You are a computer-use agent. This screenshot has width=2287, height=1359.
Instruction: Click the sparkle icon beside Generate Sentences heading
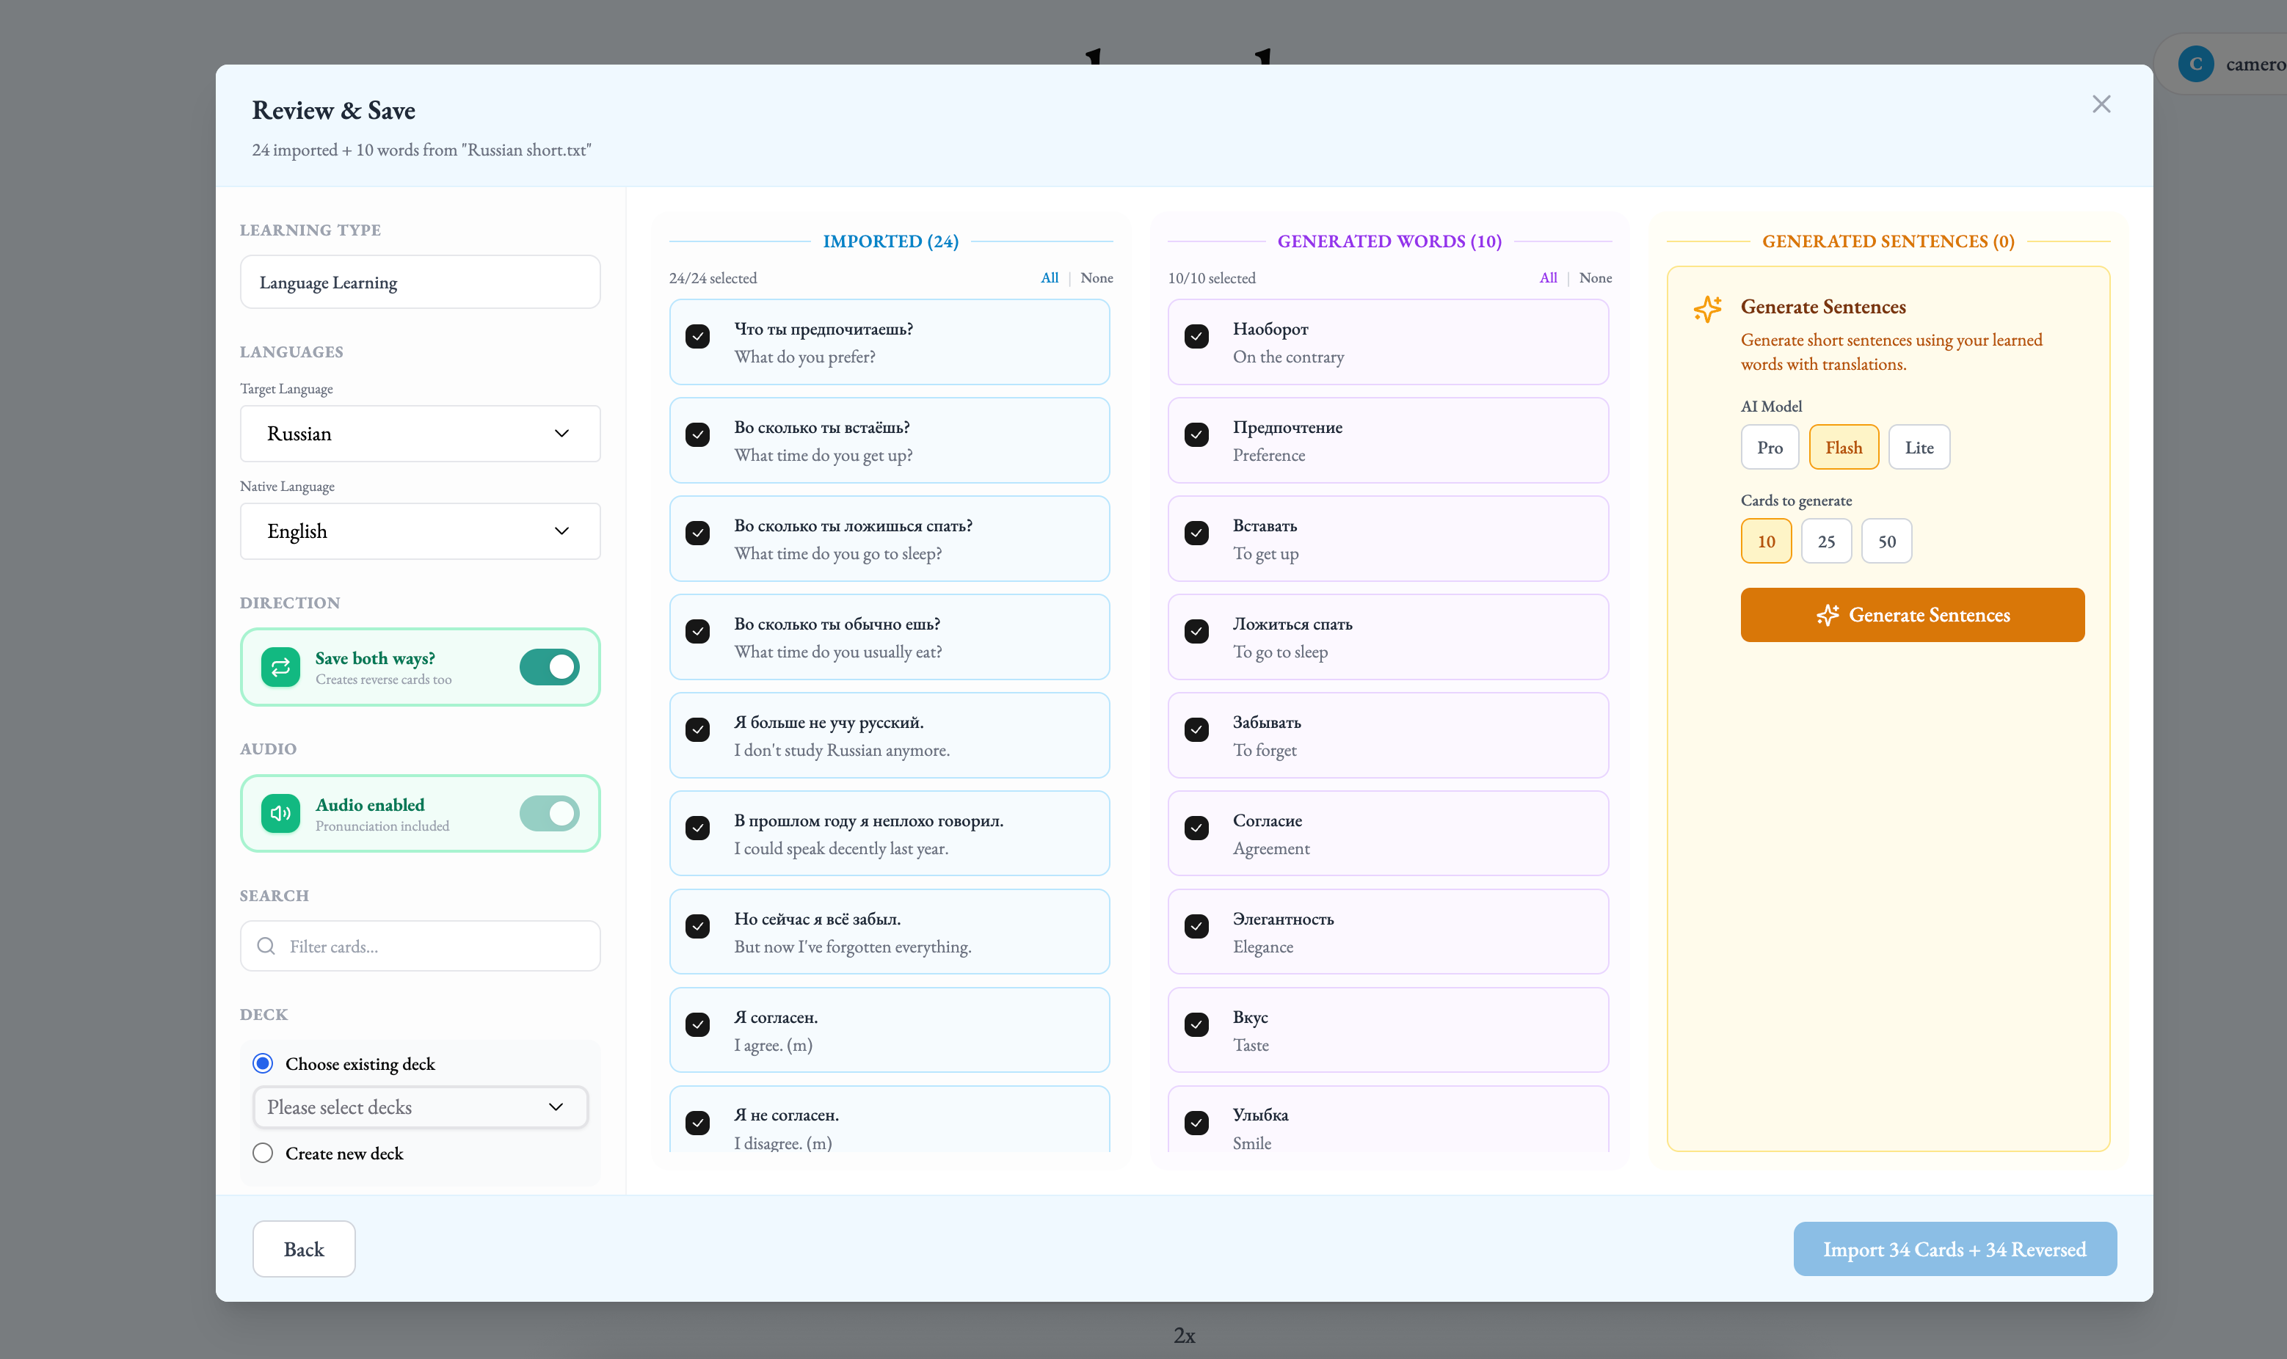pos(1707,309)
